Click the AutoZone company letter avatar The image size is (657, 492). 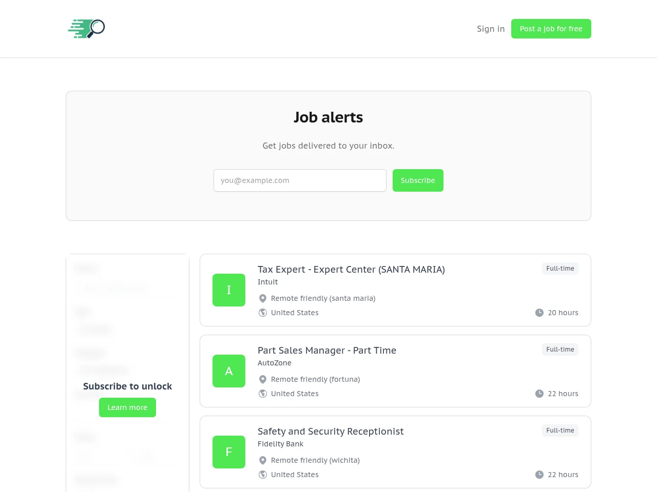coord(229,371)
